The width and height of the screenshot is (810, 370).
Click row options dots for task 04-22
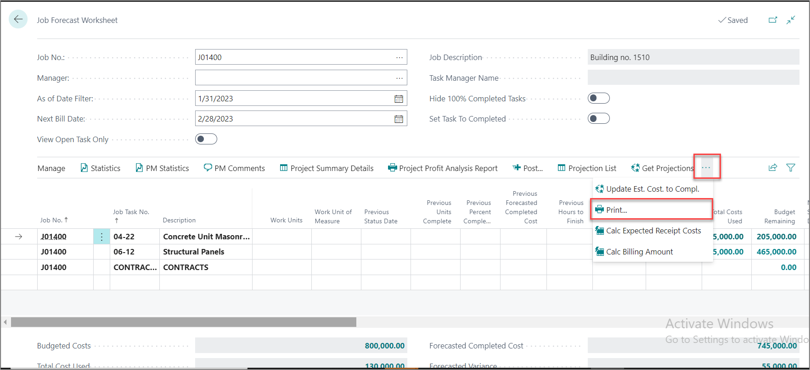click(101, 237)
